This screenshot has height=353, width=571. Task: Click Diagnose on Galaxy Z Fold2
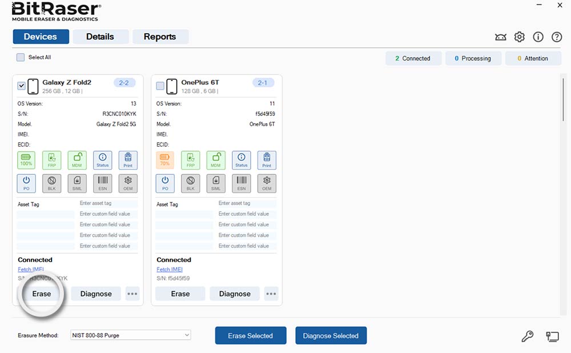pos(96,294)
